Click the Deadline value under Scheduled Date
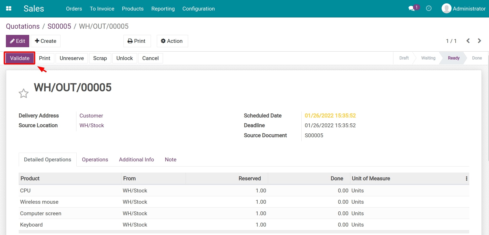Image resolution: width=489 pixels, height=235 pixels. (330, 125)
